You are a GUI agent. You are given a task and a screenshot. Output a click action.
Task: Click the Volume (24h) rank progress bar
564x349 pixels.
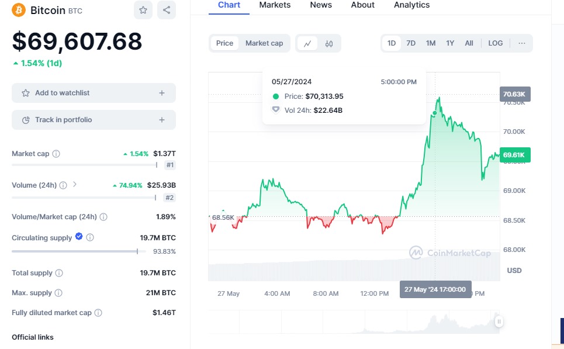84,198
